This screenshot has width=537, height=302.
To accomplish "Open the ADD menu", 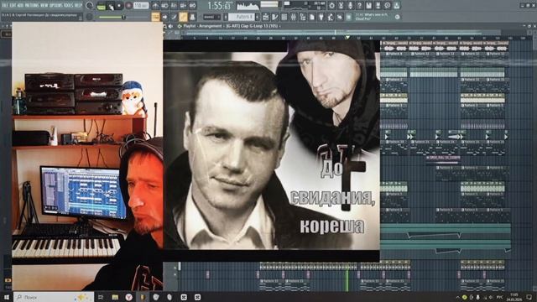I will (20, 6).
